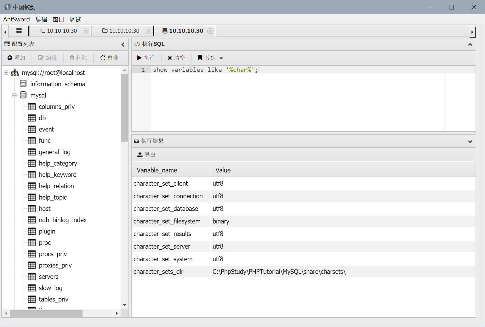Collapse the 执行SQL panel
The image size is (485, 327).
[x=470, y=44]
